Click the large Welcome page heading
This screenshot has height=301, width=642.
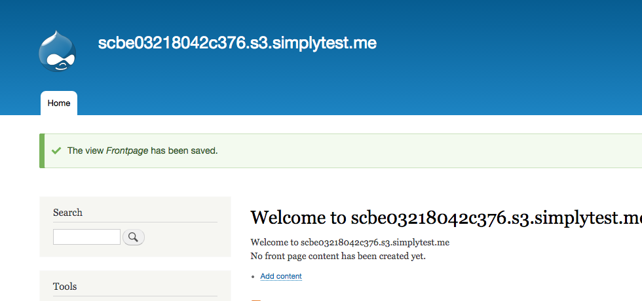point(445,217)
